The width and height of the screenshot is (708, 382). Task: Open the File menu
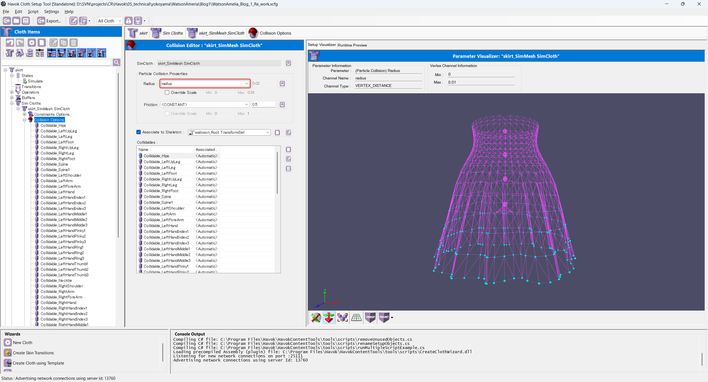(6, 12)
